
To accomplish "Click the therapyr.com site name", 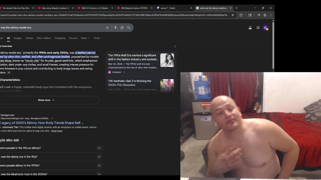I will click(x=7, y=115).
